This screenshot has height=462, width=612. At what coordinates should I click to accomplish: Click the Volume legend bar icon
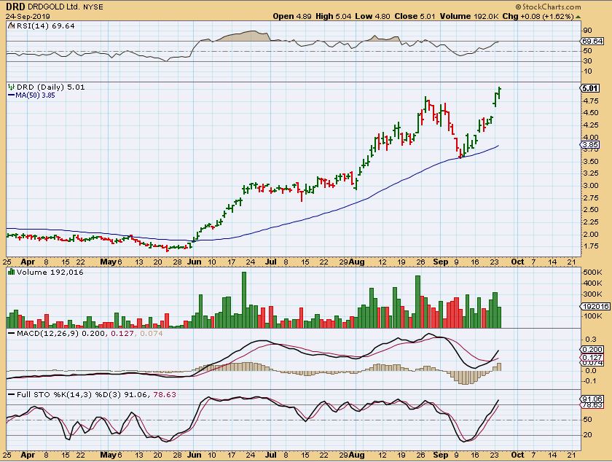click(12, 273)
